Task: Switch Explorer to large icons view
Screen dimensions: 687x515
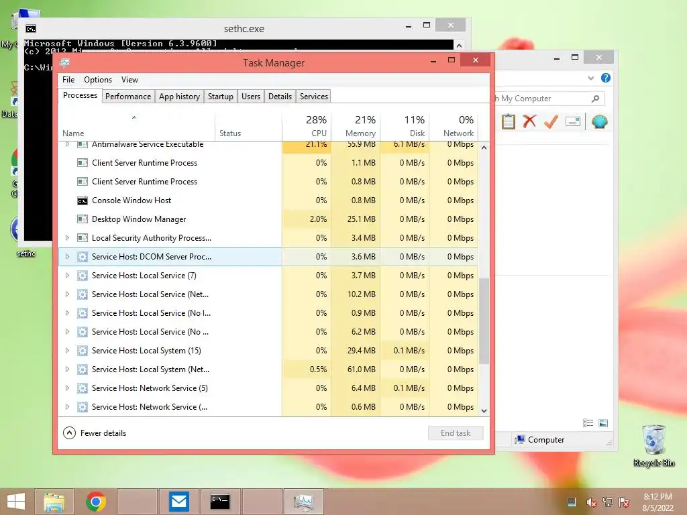Action: pyautogui.click(x=603, y=422)
